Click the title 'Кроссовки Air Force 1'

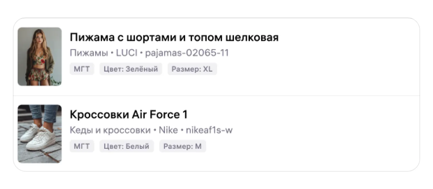tap(128, 115)
